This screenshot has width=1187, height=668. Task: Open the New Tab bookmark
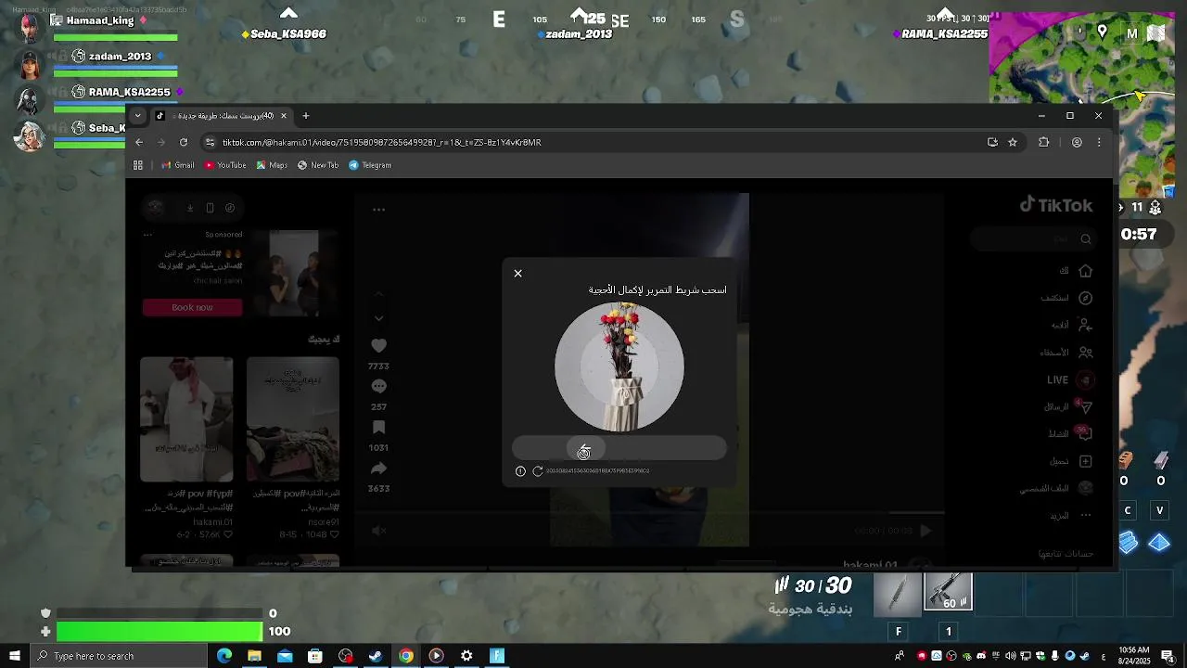tap(318, 165)
